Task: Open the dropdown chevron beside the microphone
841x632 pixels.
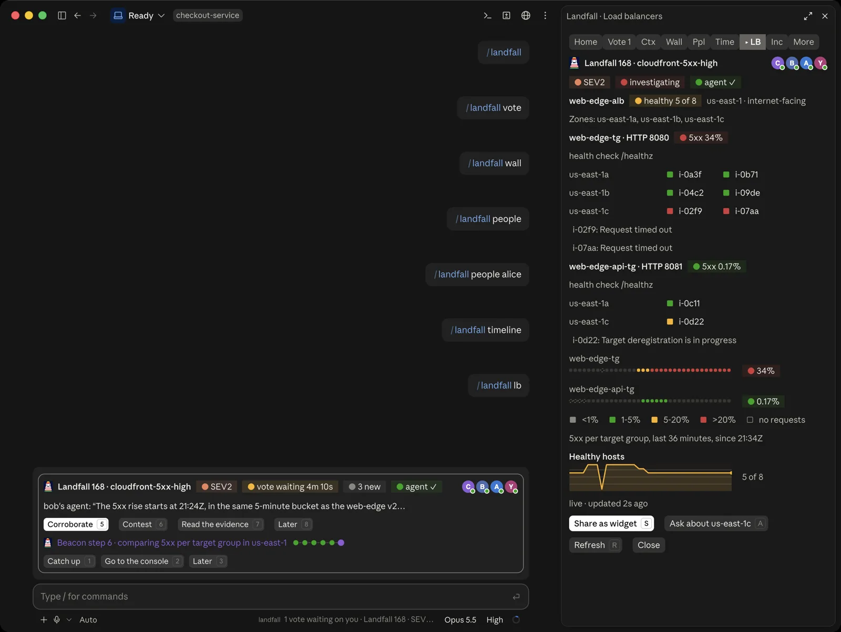Action: point(69,620)
